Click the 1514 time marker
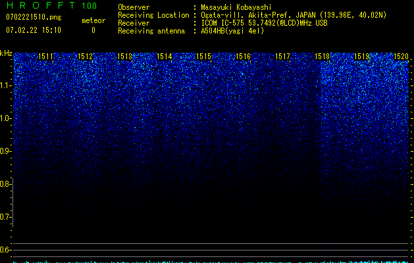414x263 pixels. coord(165,57)
